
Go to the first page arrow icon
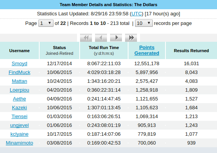coord(86,38)
